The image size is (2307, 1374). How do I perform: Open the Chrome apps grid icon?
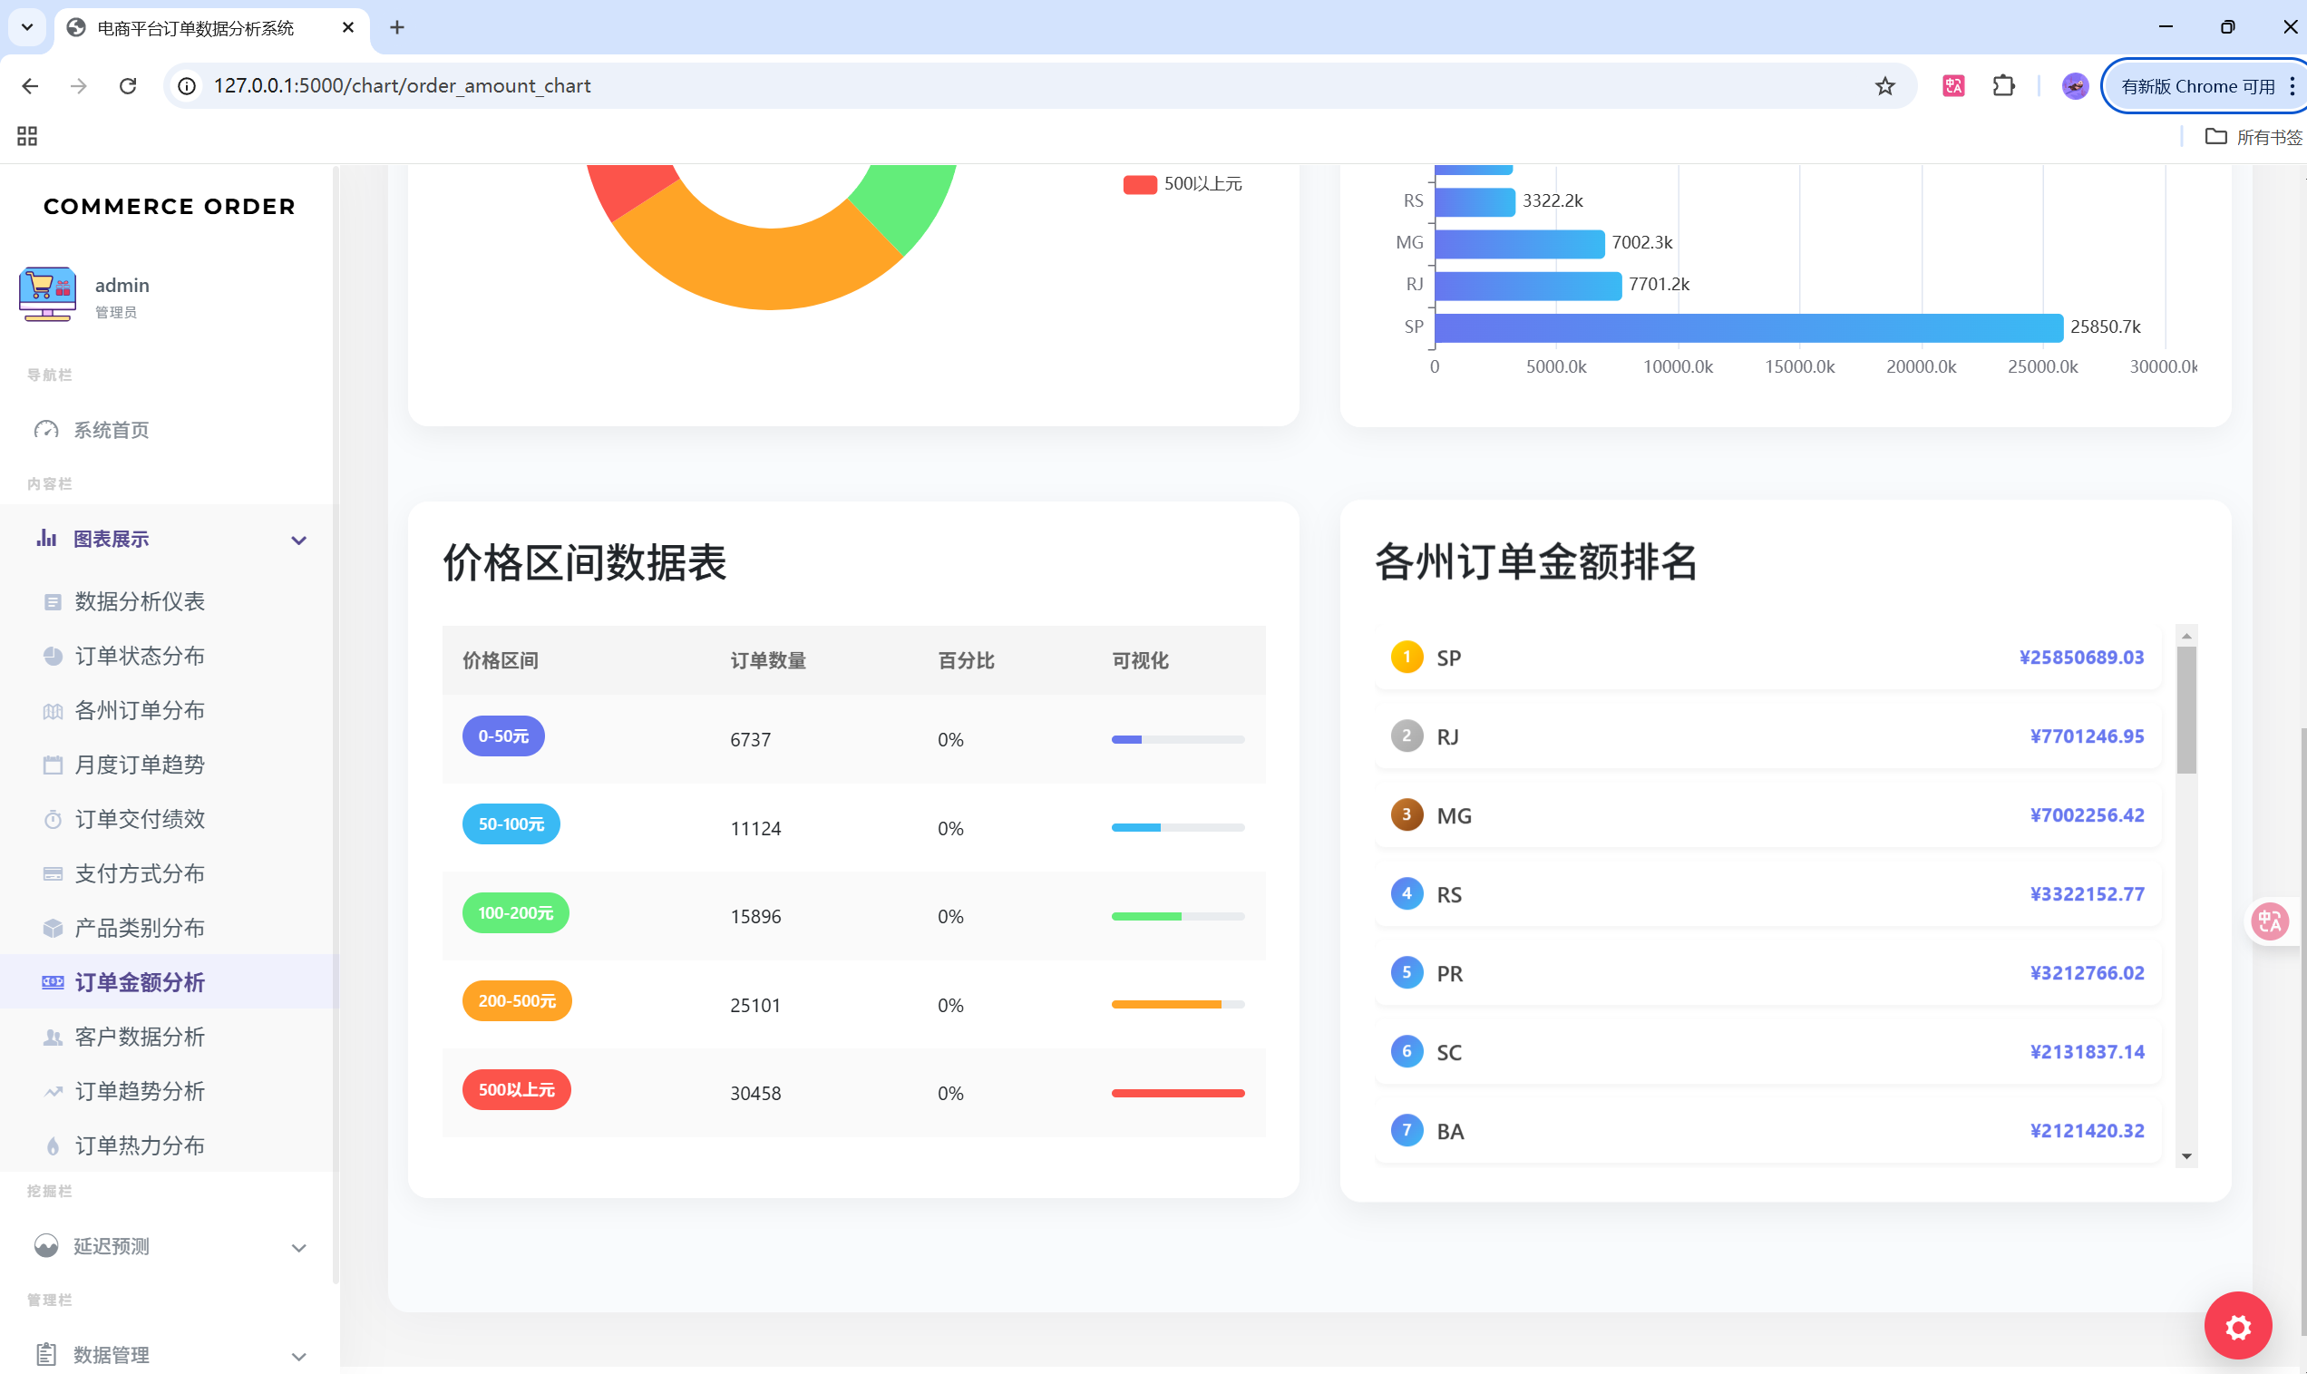[27, 137]
